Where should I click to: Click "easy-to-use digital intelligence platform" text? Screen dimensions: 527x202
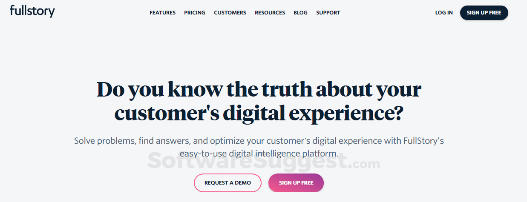(259, 154)
